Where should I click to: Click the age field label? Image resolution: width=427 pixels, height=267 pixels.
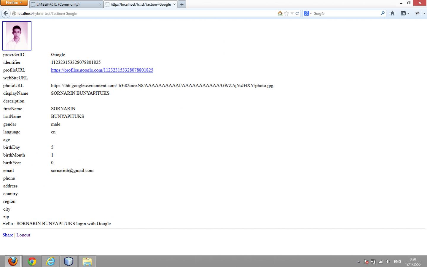click(x=7, y=140)
